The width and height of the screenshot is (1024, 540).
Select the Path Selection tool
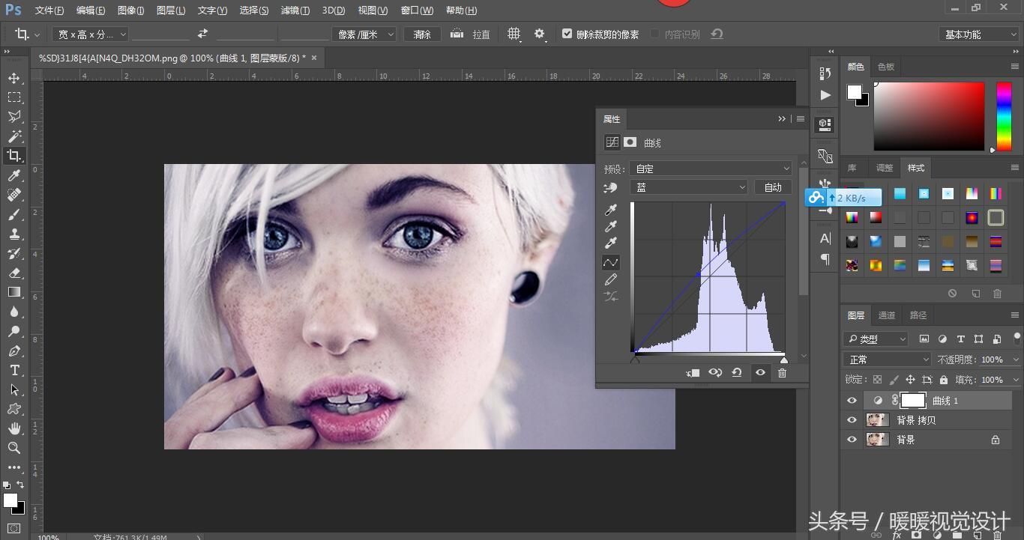14,389
